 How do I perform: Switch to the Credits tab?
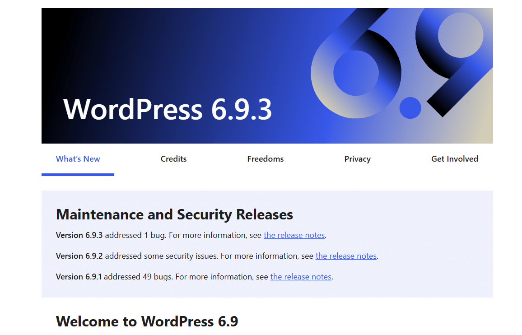point(173,158)
